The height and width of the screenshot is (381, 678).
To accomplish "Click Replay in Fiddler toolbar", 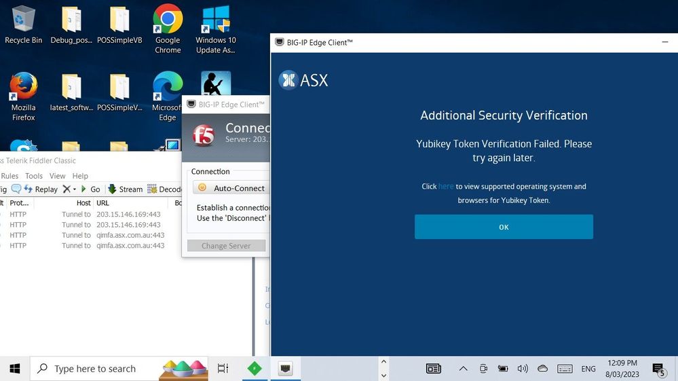I will click(41, 189).
